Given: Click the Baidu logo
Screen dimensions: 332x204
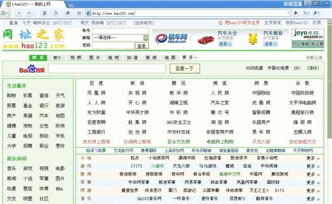Looking at the screenshot, I should (32, 69).
